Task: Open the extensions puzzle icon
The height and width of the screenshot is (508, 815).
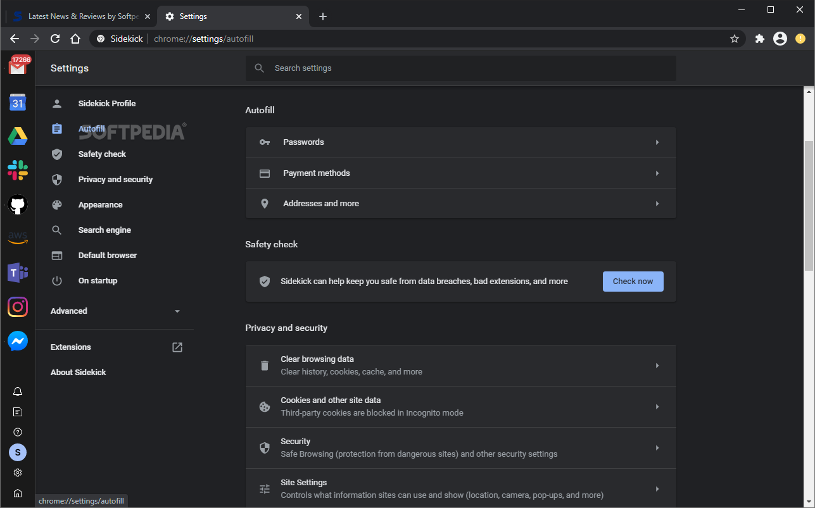Action: click(760, 39)
